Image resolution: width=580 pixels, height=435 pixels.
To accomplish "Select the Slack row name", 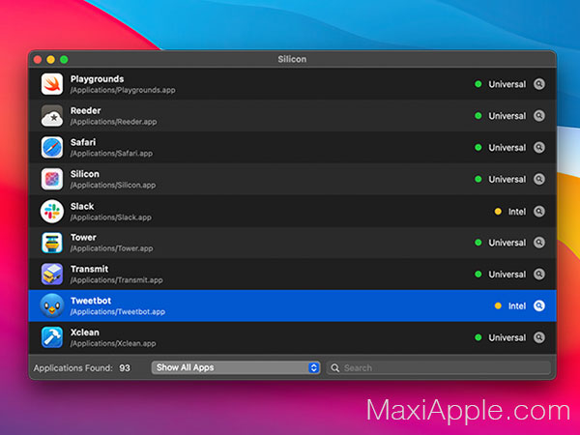I will (x=82, y=207).
